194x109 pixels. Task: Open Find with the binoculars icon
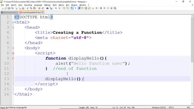(47, 8)
